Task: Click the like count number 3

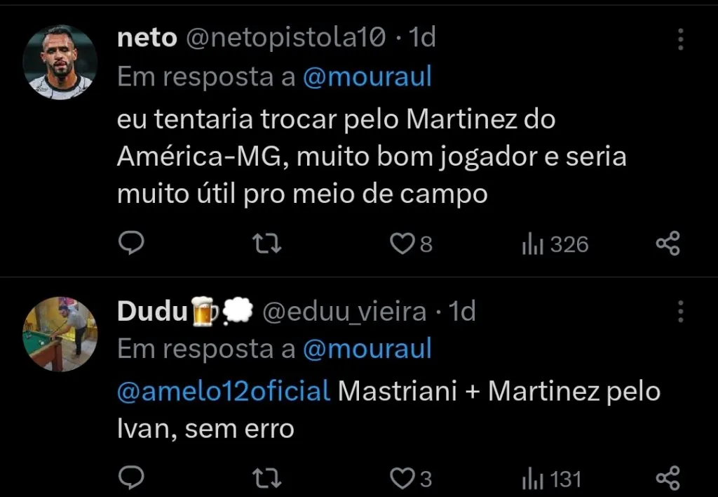Action: [424, 478]
